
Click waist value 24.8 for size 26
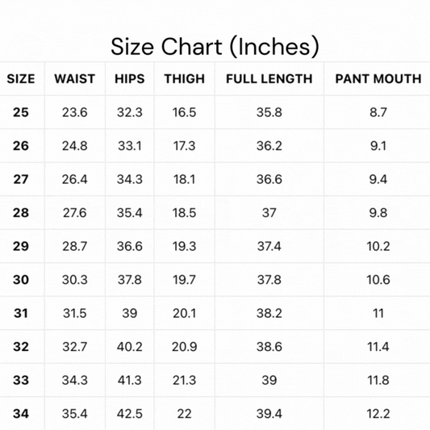[74, 145]
